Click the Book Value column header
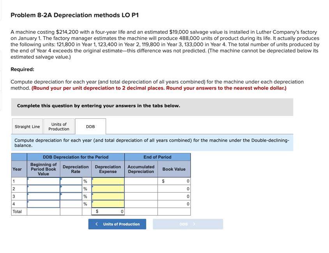The width and height of the screenshot is (329, 253). point(174,169)
